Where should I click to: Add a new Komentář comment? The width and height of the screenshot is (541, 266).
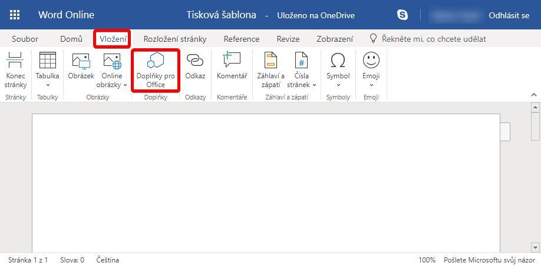coord(232,67)
